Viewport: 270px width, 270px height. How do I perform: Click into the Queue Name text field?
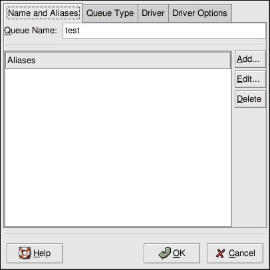click(x=164, y=31)
